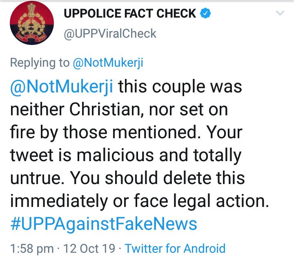Expand the tweet options chevron
Screen dimensions: 294x265
tap(280, 13)
